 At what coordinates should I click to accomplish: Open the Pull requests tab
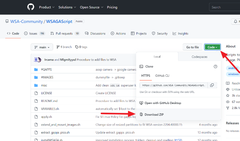click(x=65, y=33)
